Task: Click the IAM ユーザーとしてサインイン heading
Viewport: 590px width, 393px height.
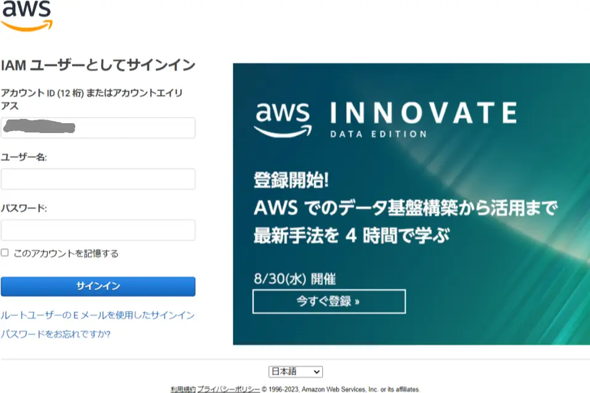Action: pyautogui.click(x=98, y=65)
